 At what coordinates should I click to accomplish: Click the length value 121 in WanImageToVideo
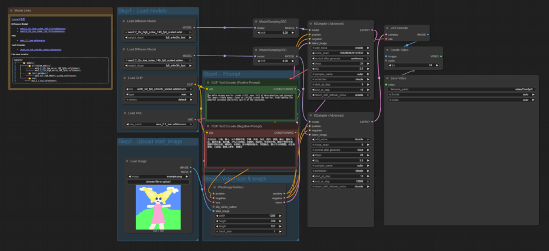click(273, 226)
